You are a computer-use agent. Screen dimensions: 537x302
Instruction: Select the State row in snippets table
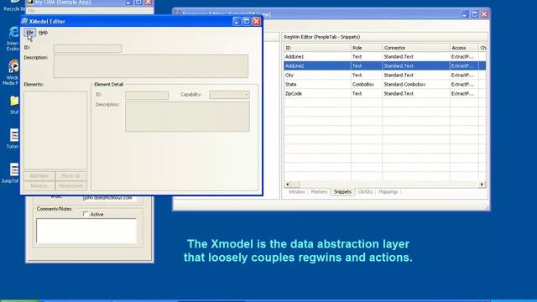[384, 84]
